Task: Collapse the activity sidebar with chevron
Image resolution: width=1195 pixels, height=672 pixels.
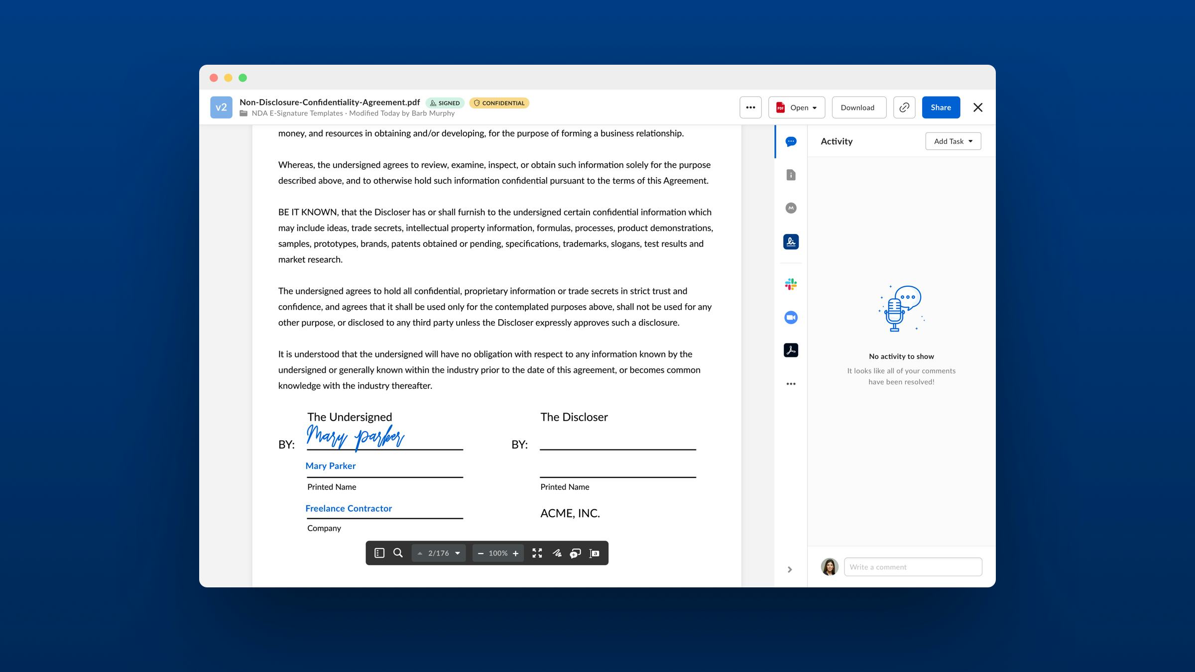Action: (x=790, y=569)
